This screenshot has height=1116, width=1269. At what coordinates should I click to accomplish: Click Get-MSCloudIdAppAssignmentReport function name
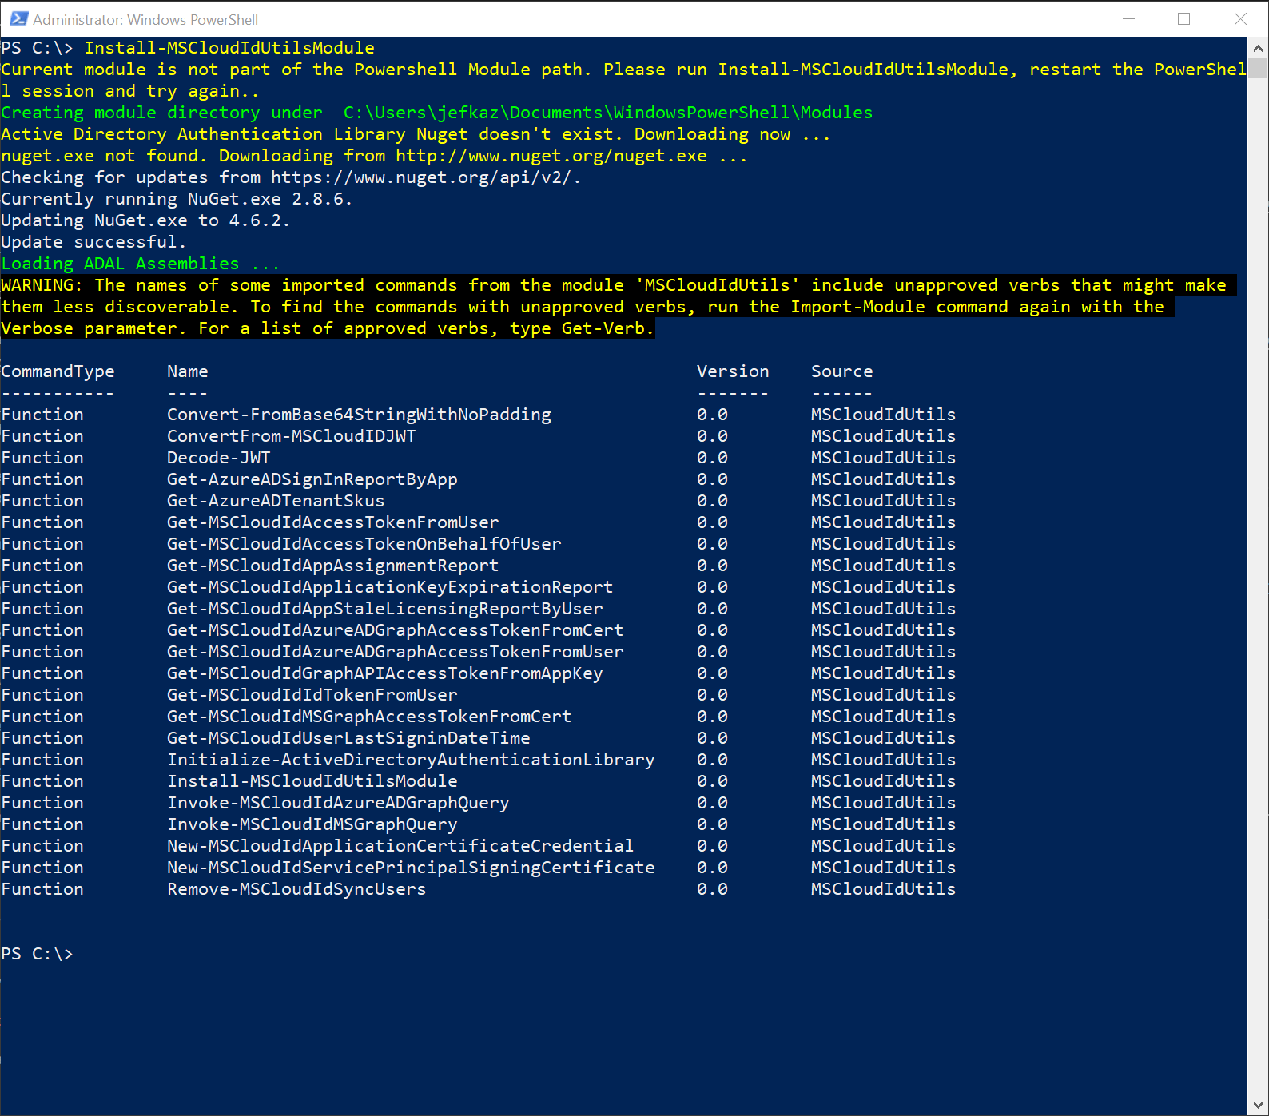pos(333,566)
